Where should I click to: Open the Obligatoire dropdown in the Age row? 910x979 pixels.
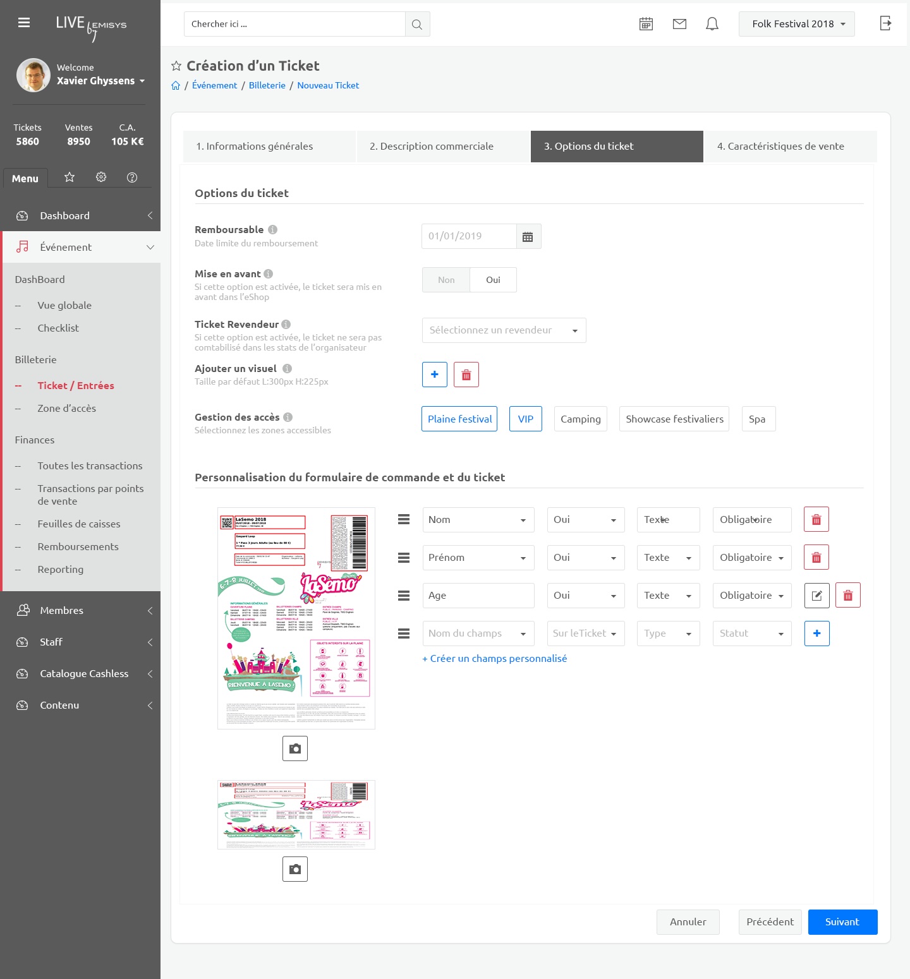[x=752, y=596]
